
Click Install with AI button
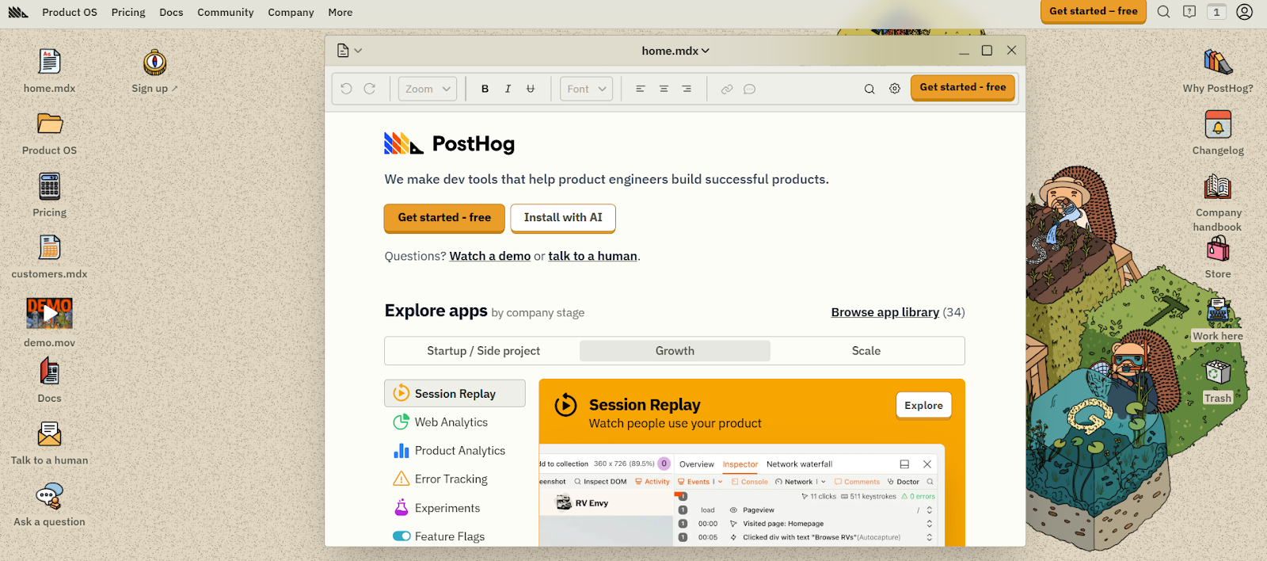(x=563, y=218)
